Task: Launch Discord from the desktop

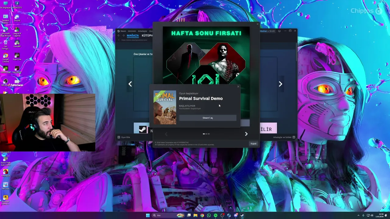Action: pyautogui.click(x=17, y=18)
